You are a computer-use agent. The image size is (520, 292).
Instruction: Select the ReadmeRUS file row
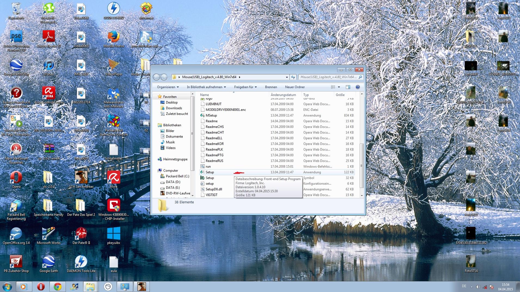277,161
